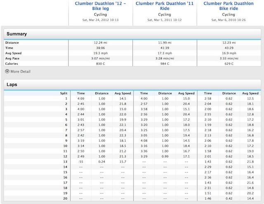Select the 4:09 lap time cell
The height and width of the screenshot is (204, 264).
pos(81,98)
